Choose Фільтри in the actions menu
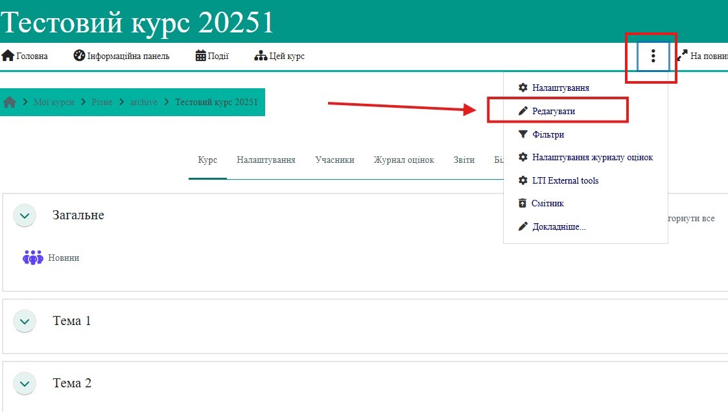Screen dimensions: 728x412 pyautogui.click(x=548, y=134)
